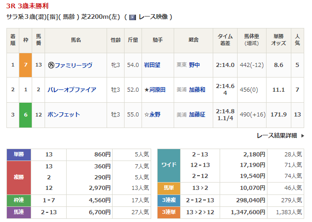Click the green frame 6 box
Viewport: 312px width, 222px height.
25,115
